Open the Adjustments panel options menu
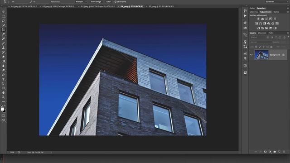This screenshot has height=163, width=290. point(288,12)
